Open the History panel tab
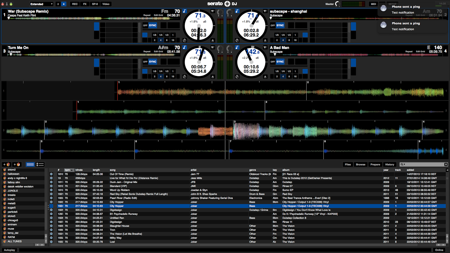The width and height of the screenshot is (450, 253). click(390, 164)
